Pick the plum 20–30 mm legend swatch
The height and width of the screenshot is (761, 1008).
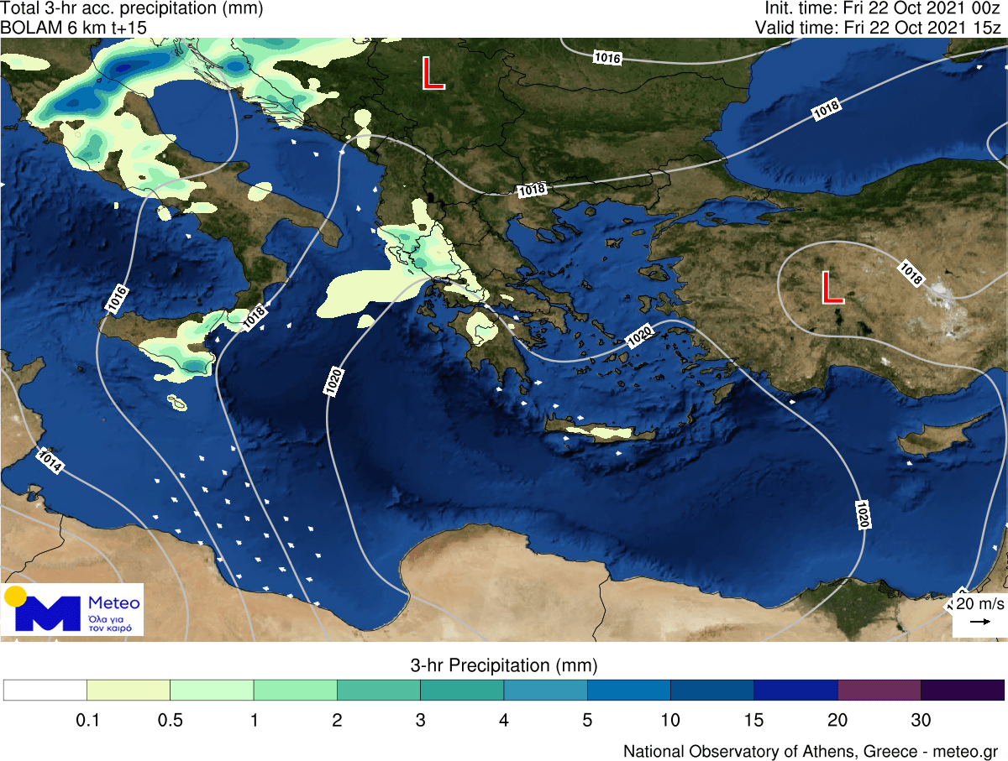click(x=879, y=690)
